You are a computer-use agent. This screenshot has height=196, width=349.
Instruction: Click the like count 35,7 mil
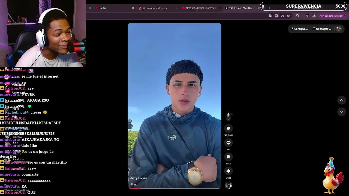coord(228,135)
